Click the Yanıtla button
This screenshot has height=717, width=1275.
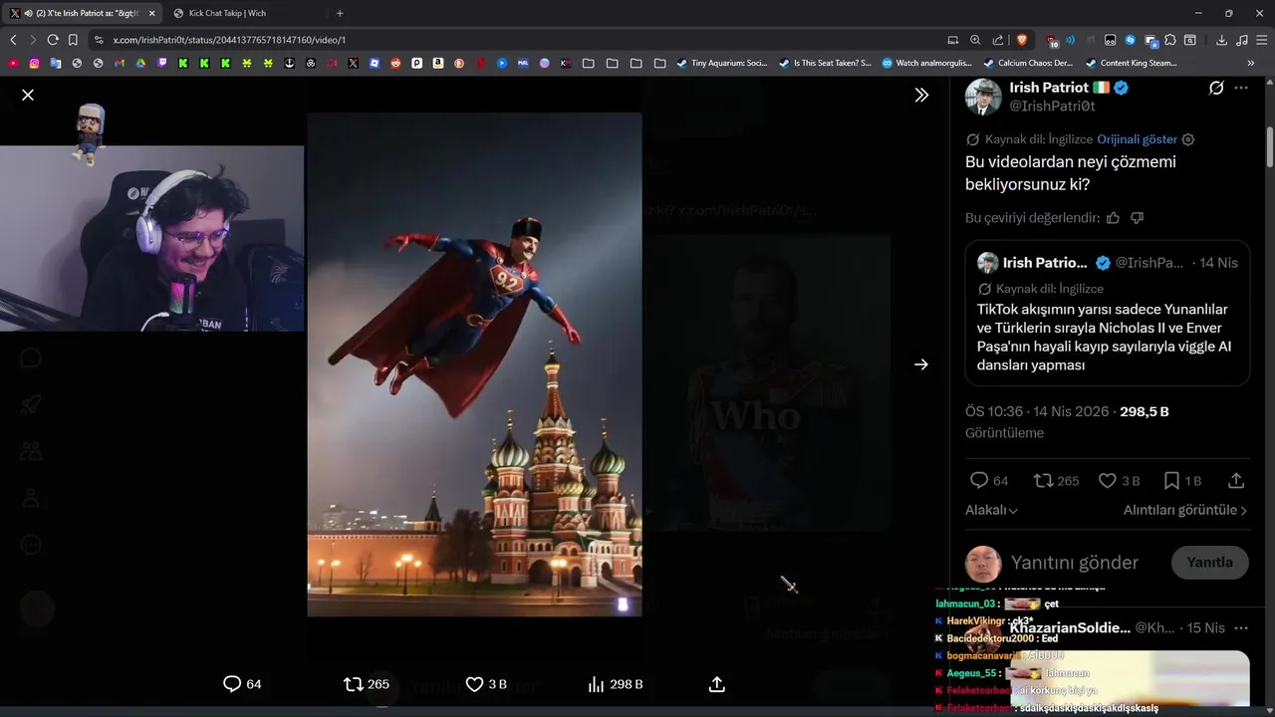(1209, 563)
